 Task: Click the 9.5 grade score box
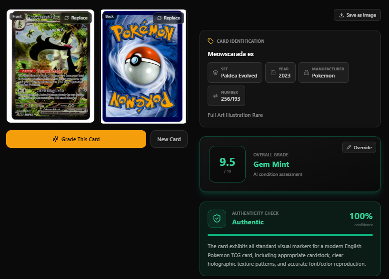pyautogui.click(x=227, y=164)
